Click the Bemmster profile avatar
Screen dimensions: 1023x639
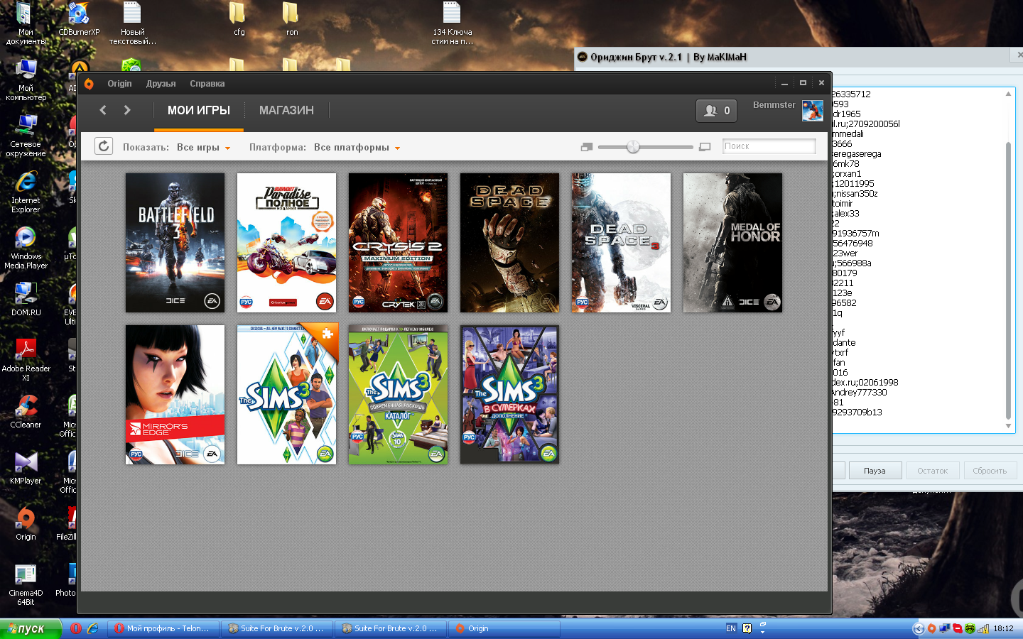(x=812, y=110)
